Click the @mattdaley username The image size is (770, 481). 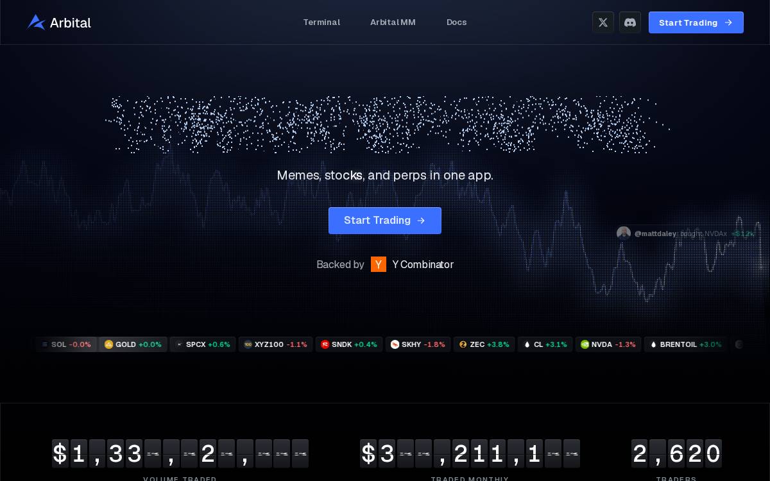(655, 234)
